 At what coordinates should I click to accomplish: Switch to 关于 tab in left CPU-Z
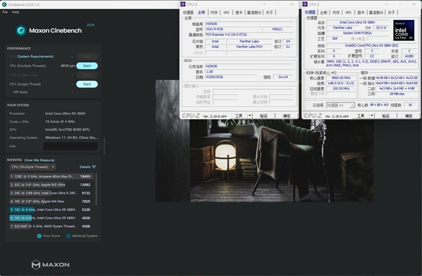click(269, 13)
